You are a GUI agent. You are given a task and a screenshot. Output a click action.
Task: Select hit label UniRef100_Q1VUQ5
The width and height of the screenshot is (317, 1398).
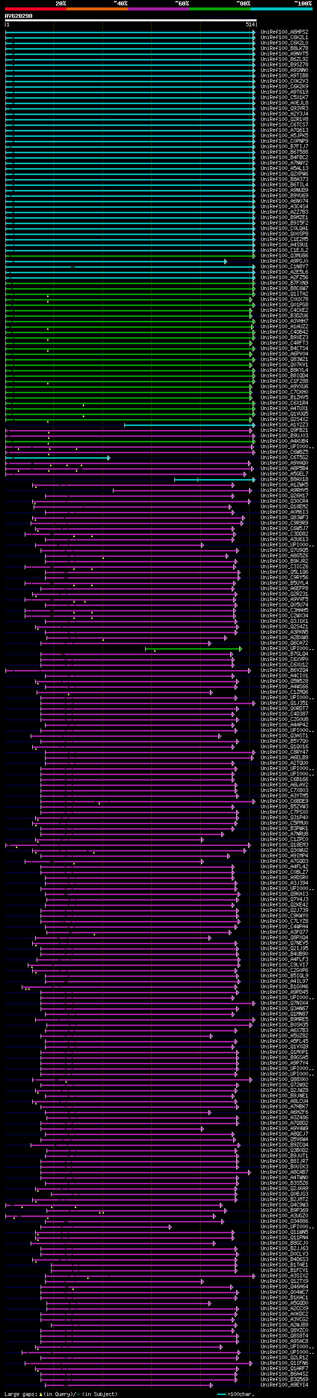pos(284,414)
